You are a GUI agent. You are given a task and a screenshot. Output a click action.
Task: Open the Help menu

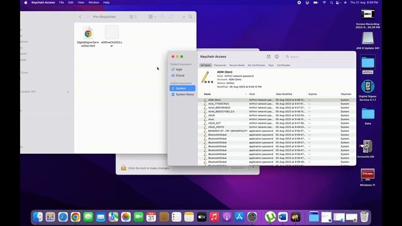(x=106, y=3)
